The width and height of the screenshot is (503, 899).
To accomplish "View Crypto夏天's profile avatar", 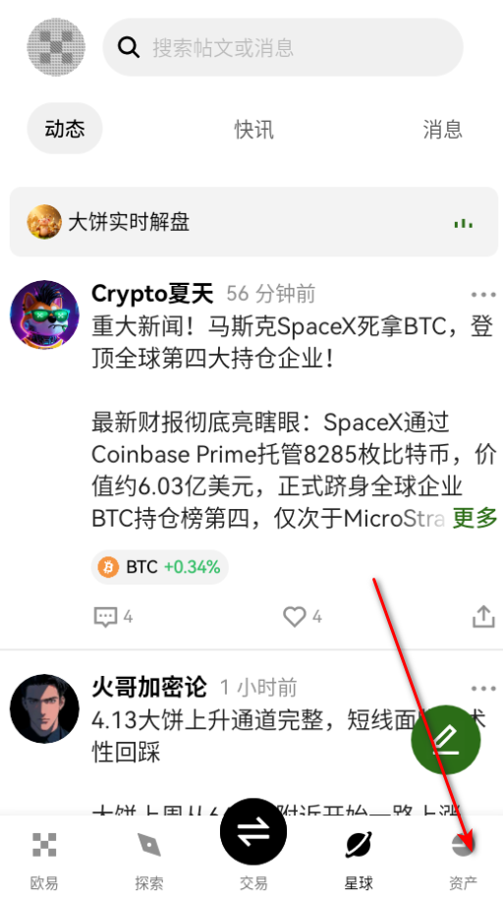I will pyautogui.click(x=44, y=314).
